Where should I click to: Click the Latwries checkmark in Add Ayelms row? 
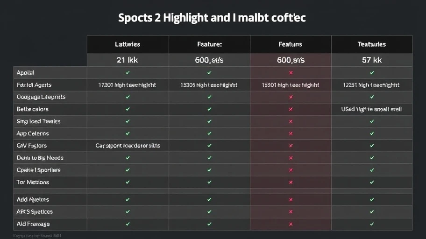(128, 200)
